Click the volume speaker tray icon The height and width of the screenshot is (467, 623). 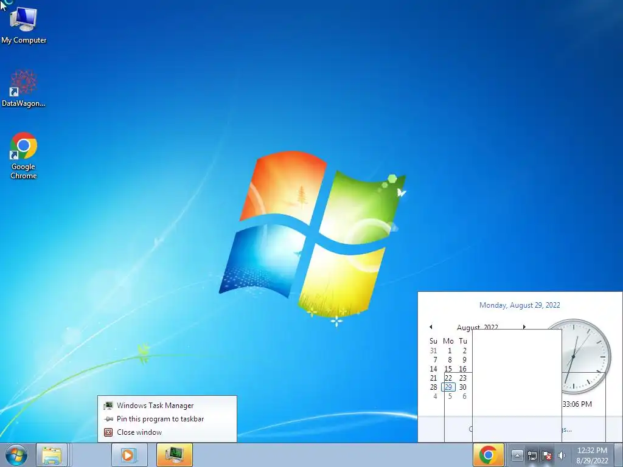(x=562, y=455)
